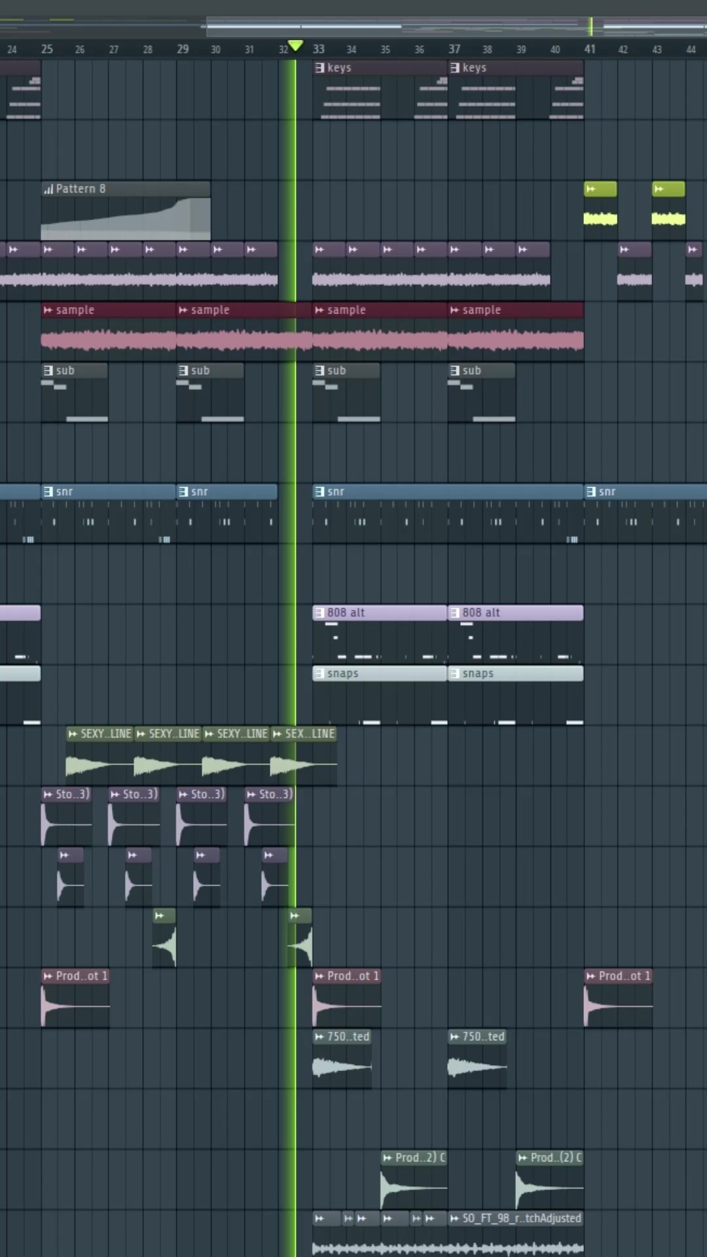Select the sample clip label at bar 37
The width and height of the screenshot is (707, 1257).
click(x=482, y=310)
